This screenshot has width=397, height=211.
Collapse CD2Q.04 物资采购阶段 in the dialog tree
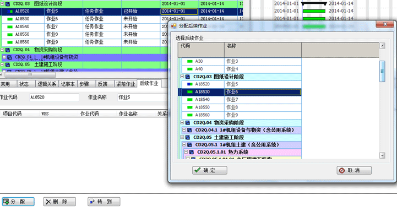coord(182,122)
